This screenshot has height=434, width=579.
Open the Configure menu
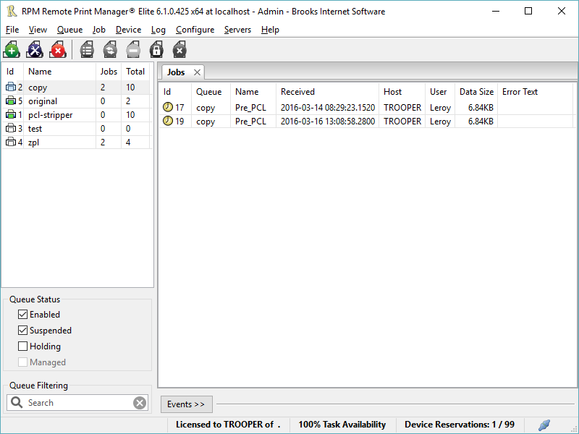195,30
